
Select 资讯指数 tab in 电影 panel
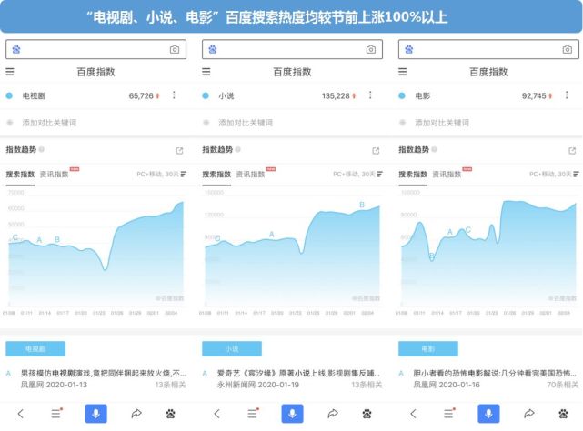[x=447, y=175]
